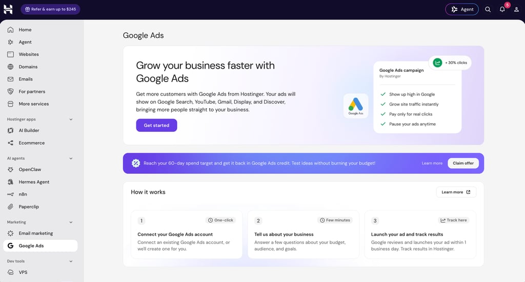Click the OpenClaw icon
525x282 pixels.
(x=10, y=170)
